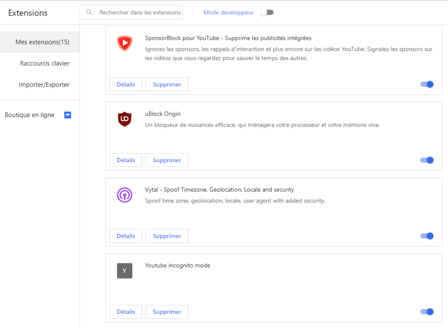
Task: Turn off uBlock Origin toggle
Action: 427,160
